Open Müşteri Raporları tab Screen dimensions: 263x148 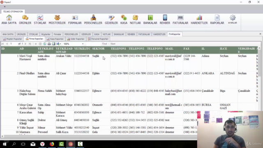(x=13, y=39)
